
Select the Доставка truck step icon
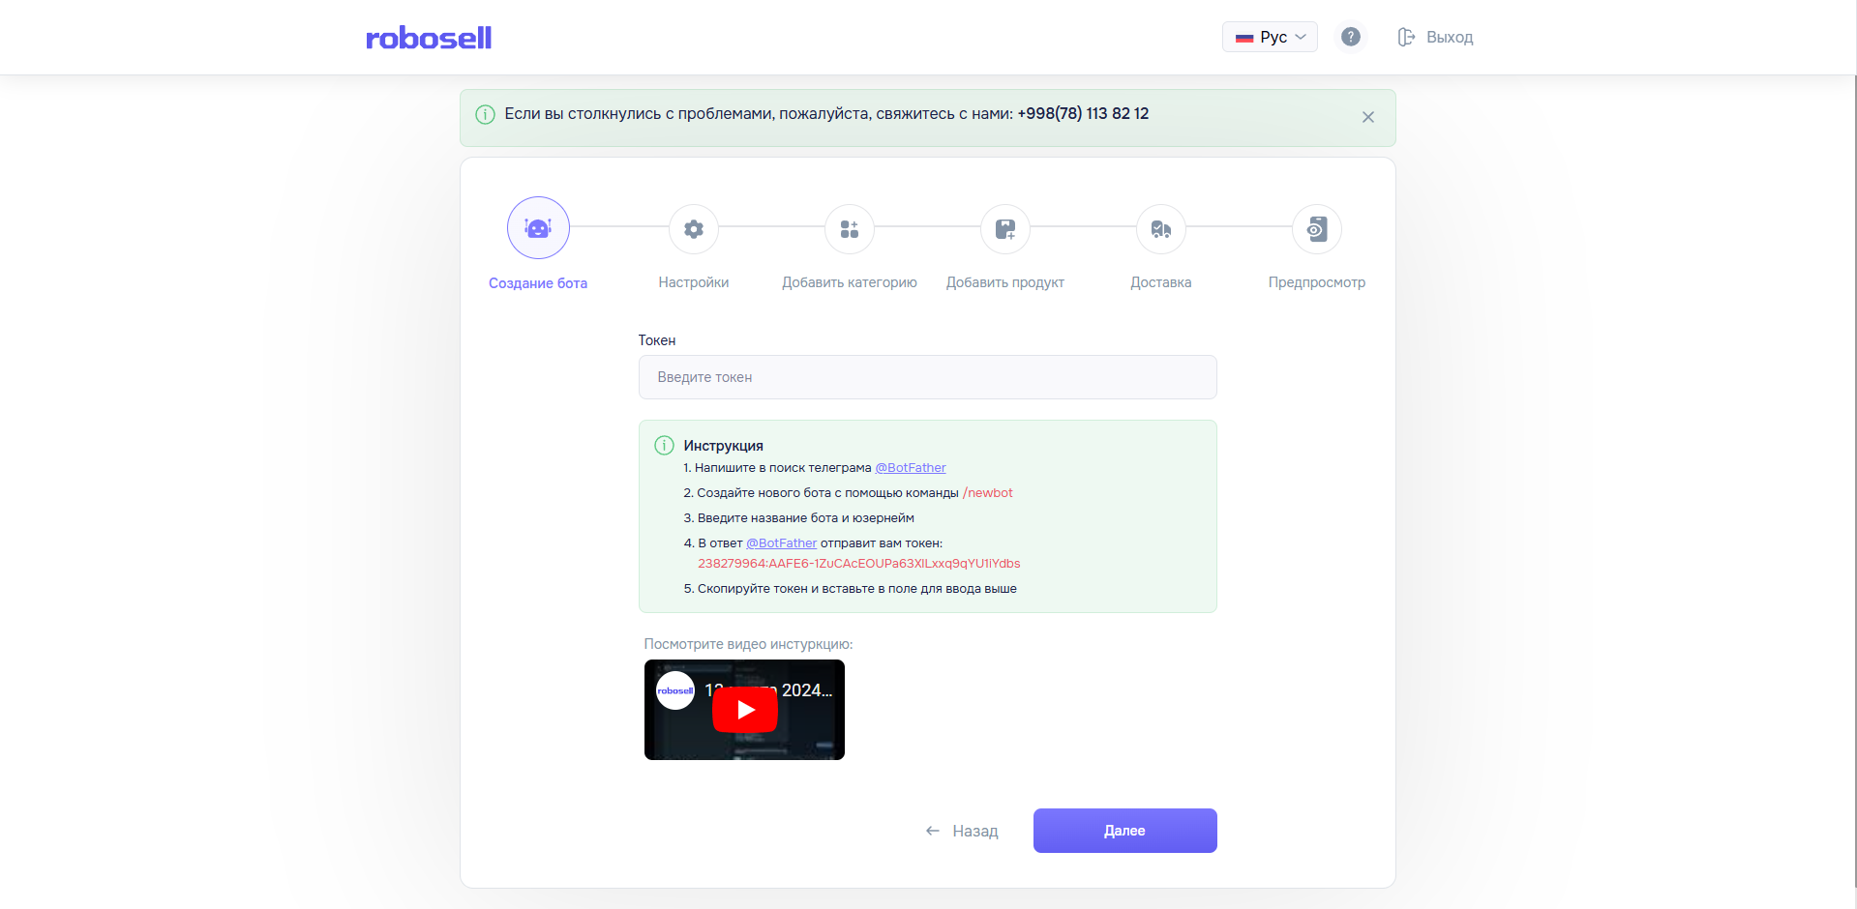(x=1161, y=229)
